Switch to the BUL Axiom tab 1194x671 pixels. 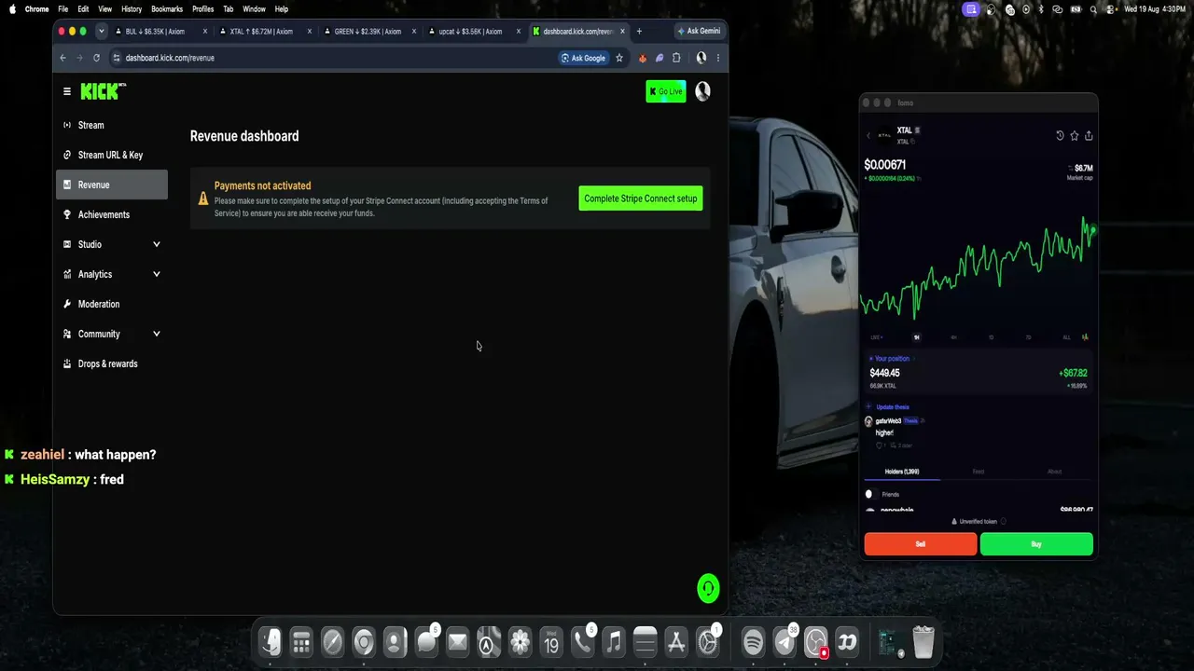pyautogui.click(x=160, y=31)
